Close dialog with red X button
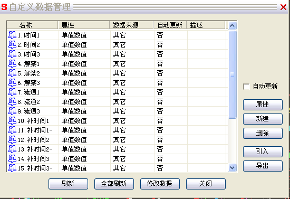The image size is (290, 199). click(x=283, y=7)
